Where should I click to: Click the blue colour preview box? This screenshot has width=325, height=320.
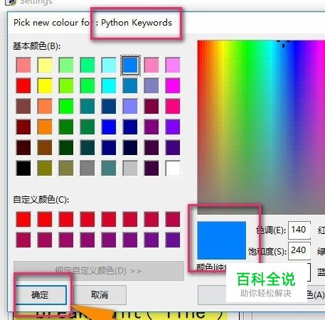point(221,240)
